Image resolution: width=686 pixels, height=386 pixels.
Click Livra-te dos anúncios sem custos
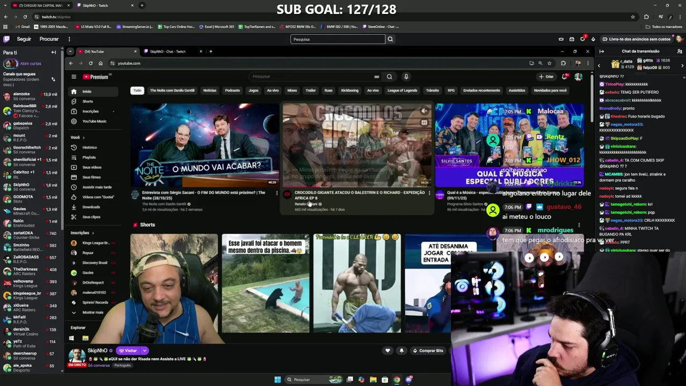coord(636,39)
